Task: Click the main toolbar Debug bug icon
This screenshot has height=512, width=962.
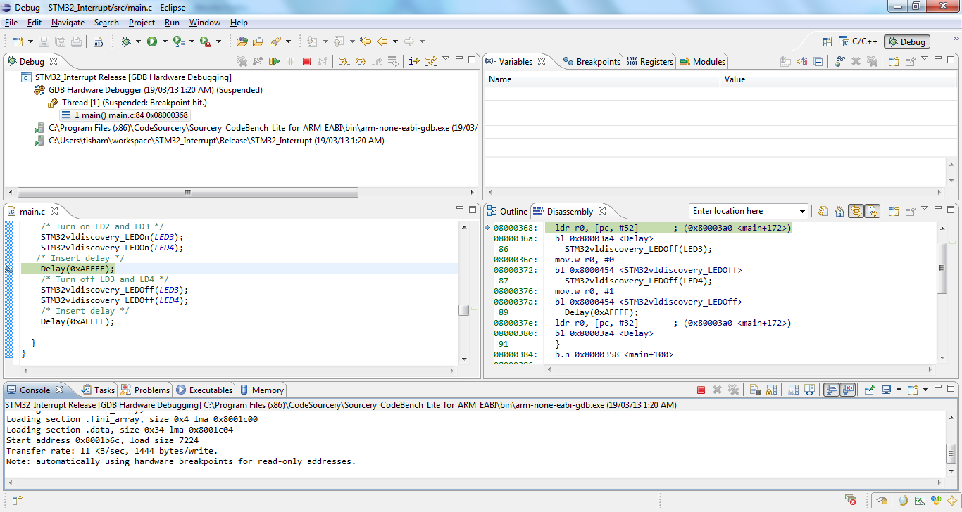Action: 126,41
